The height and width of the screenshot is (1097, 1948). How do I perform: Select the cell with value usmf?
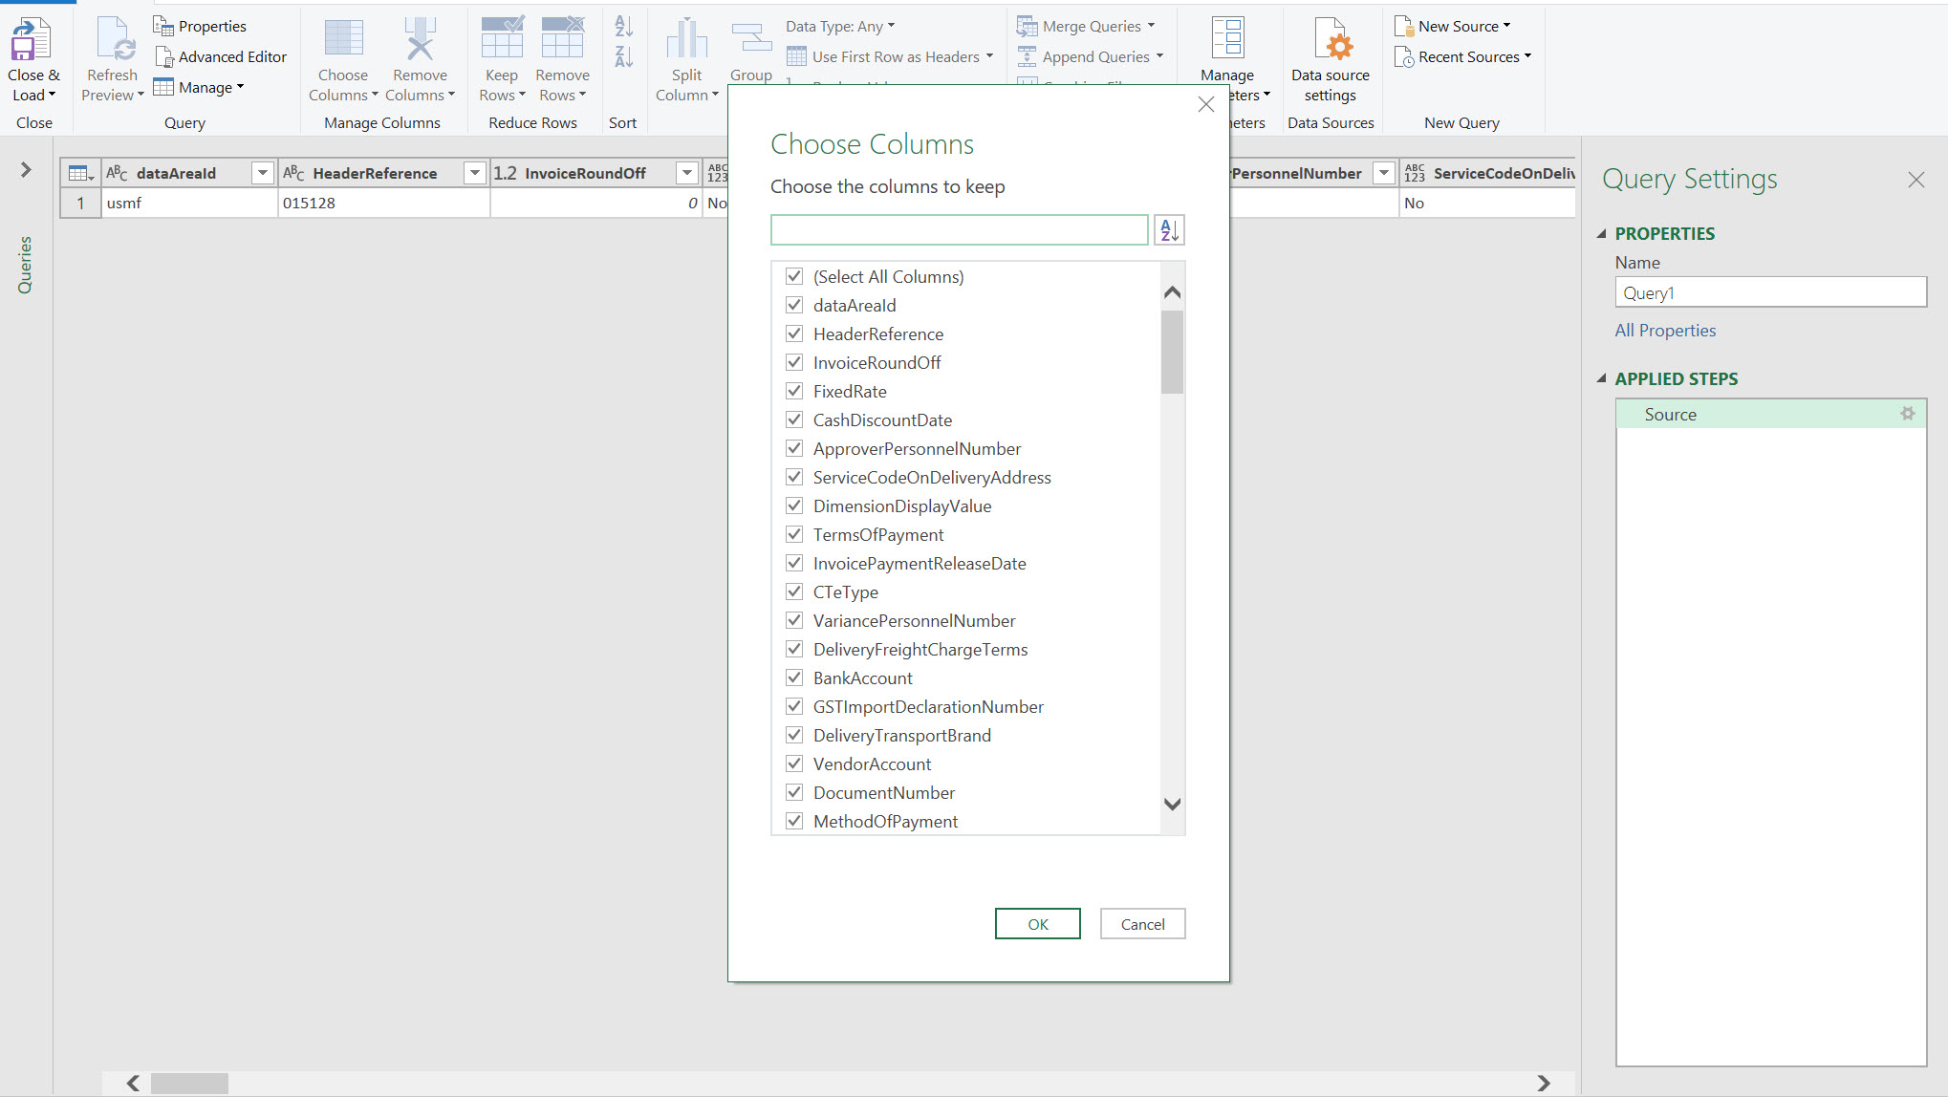pos(189,203)
